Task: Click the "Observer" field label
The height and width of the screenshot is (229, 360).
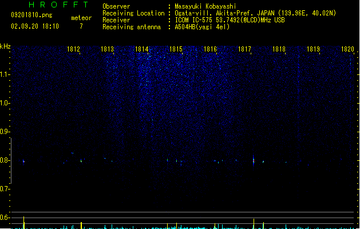Action: coord(116,6)
